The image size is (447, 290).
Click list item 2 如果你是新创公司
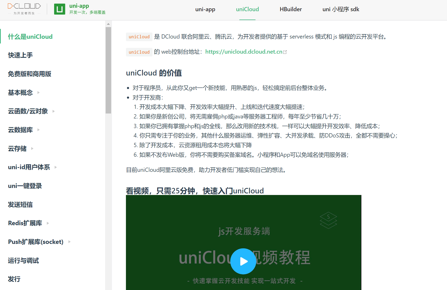[240, 117]
